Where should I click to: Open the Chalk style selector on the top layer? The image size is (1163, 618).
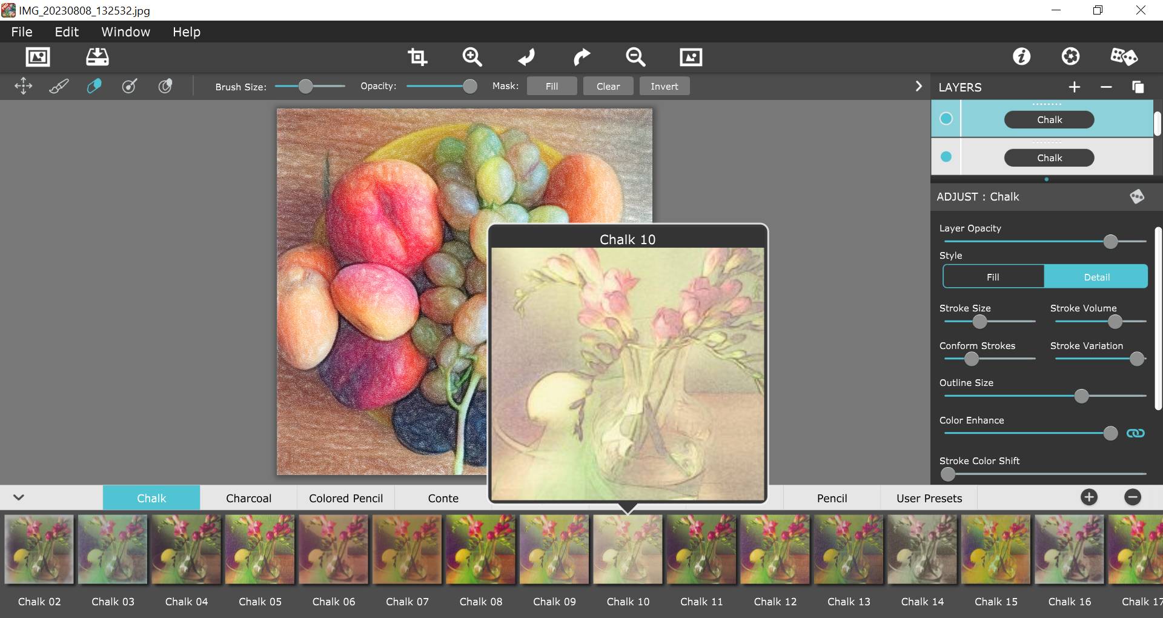click(x=1049, y=120)
